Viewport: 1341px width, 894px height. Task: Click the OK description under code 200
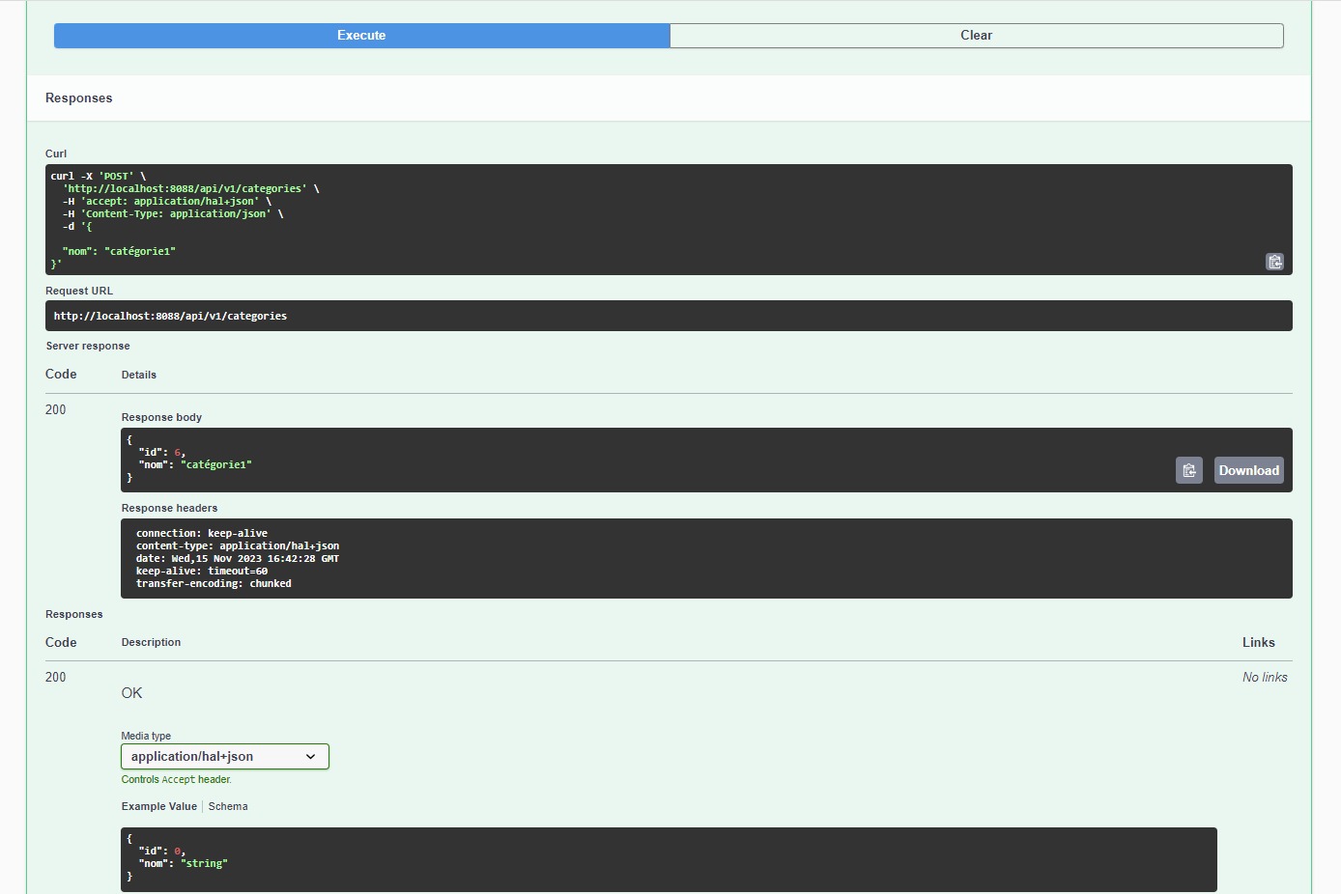click(132, 692)
